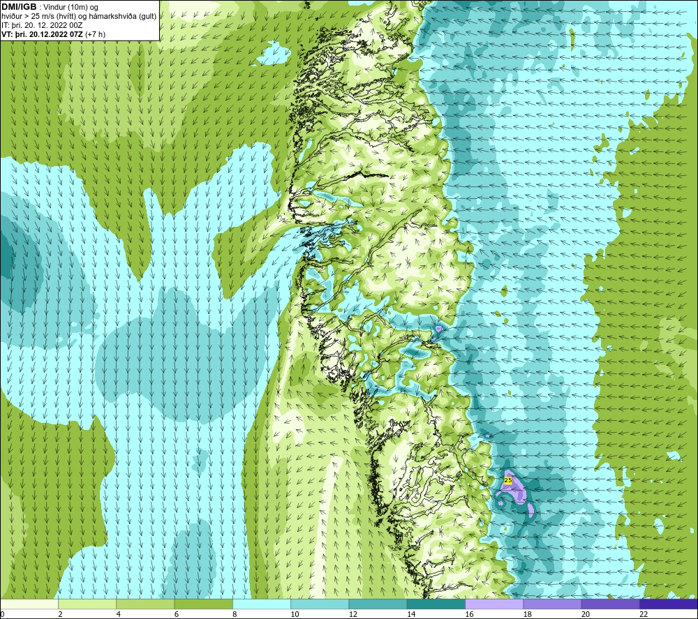This screenshot has height=619, width=698.
Task: Click the violet 20–22 m/s legend swatch
Action: tap(610, 604)
